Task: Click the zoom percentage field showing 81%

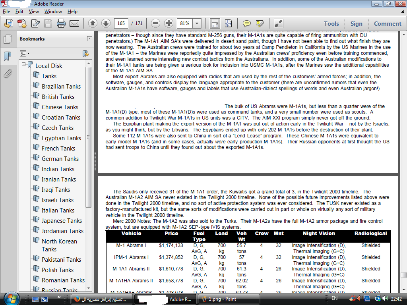Action: 185,23
